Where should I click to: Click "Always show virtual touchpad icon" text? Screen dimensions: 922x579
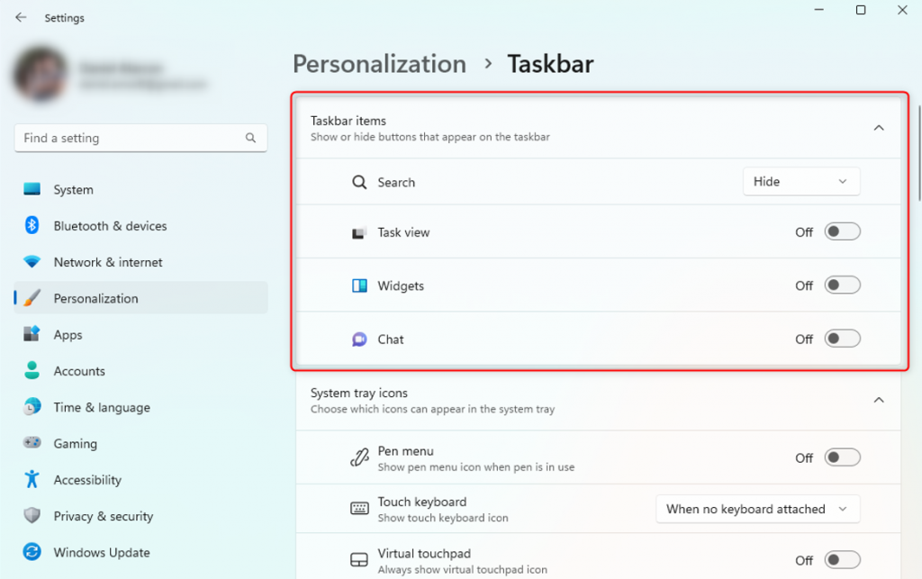point(462,570)
